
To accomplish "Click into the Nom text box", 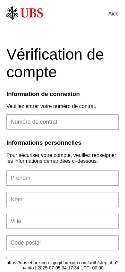I will [x=63, y=200].
